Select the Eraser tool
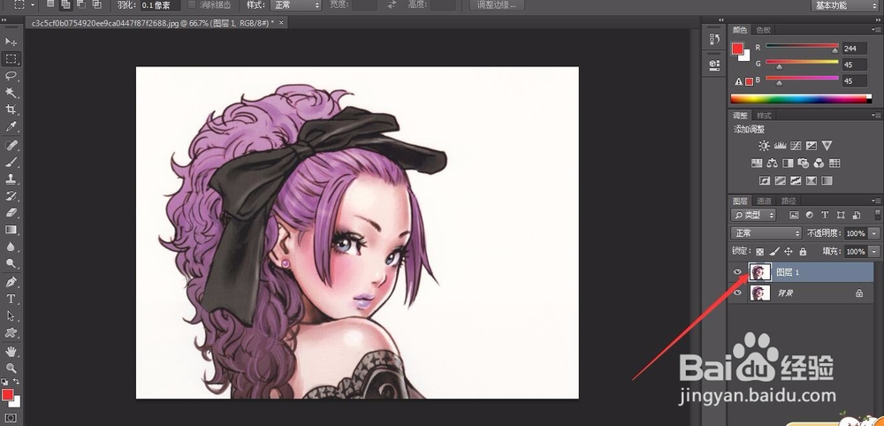The width and height of the screenshot is (884, 426). [x=11, y=212]
